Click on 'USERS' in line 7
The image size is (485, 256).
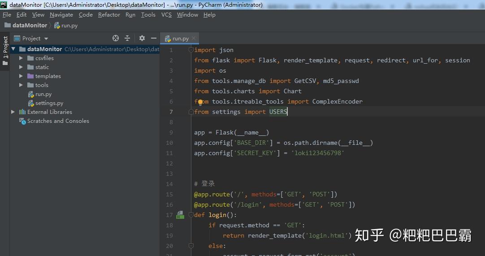(278, 112)
